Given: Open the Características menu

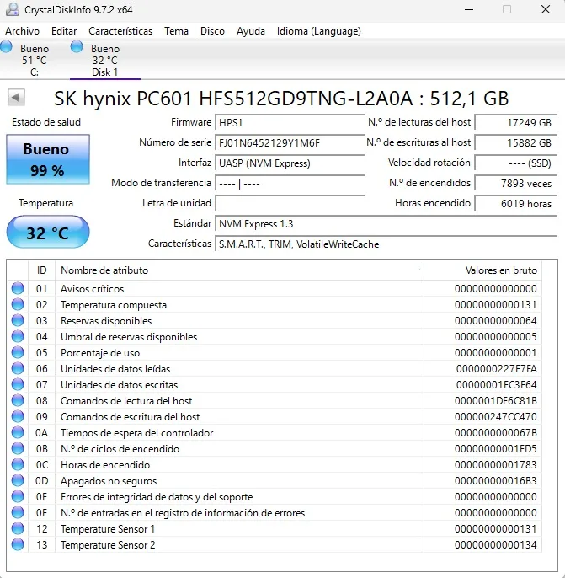Looking at the screenshot, I should click(120, 31).
